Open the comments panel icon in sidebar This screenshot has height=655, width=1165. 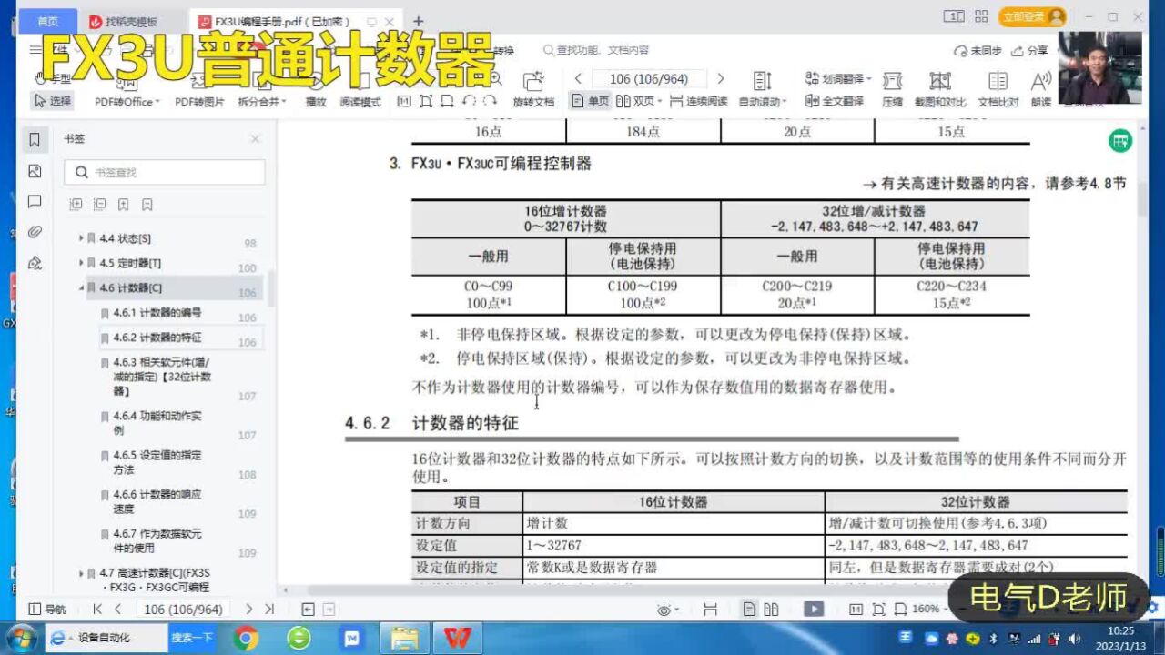(x=35, y=201)
